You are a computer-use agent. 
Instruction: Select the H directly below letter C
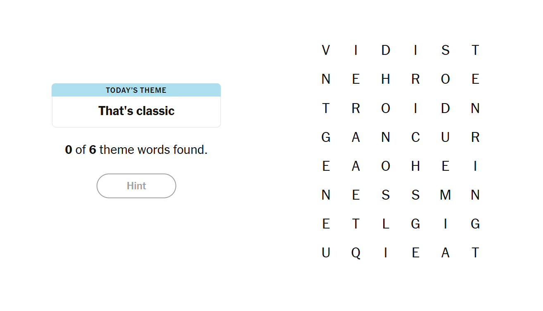coord(415,166)
